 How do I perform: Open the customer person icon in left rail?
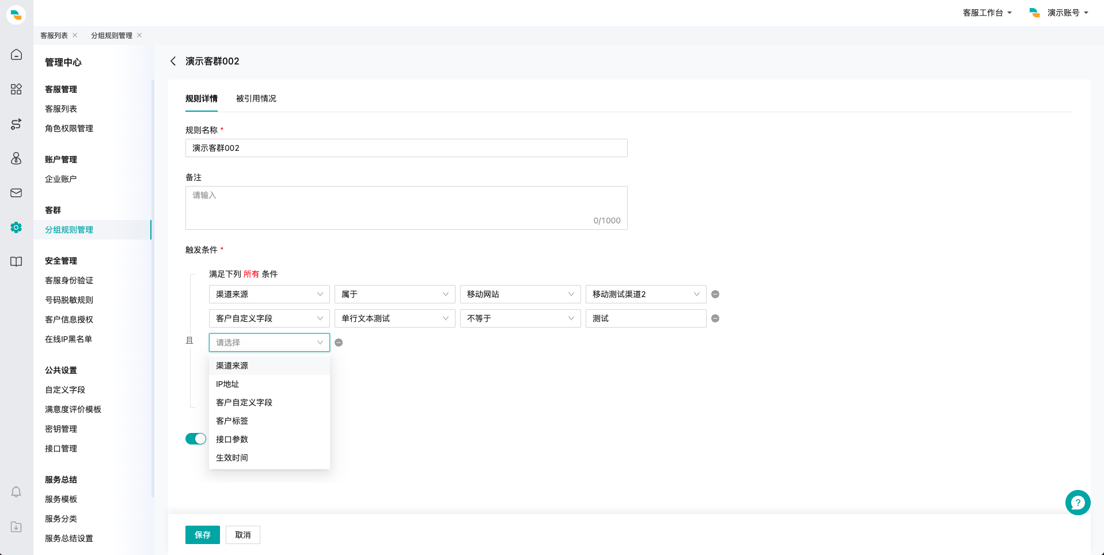(x=16, y=158)
